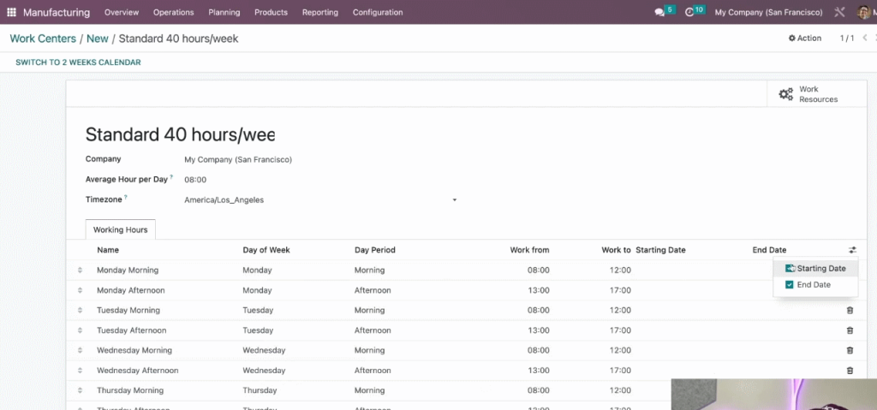Click Monday Afternoon's 17:00 Work to cell
Screen dimensions: 877x410
tap(621, 290)
